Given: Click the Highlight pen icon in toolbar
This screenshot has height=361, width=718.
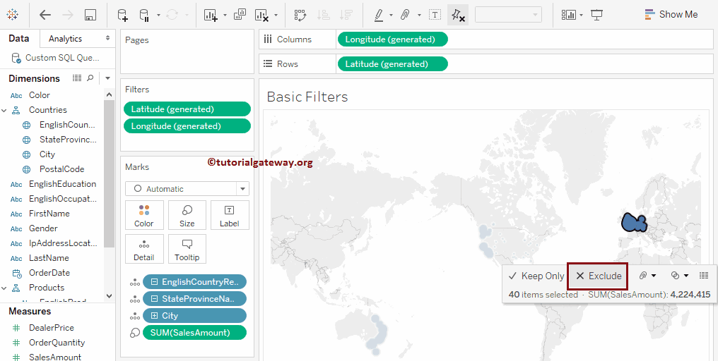Looking at the screenshot, I should 379,15.
